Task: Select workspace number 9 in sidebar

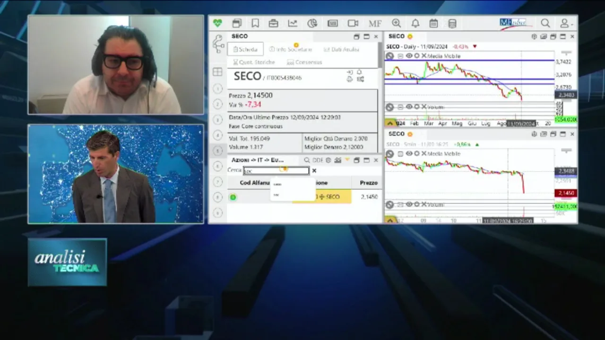Action: (217, 213)
